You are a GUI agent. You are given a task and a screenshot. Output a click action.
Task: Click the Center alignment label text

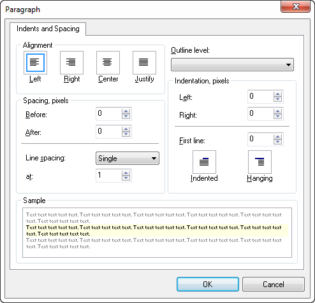tap(108, 79)
